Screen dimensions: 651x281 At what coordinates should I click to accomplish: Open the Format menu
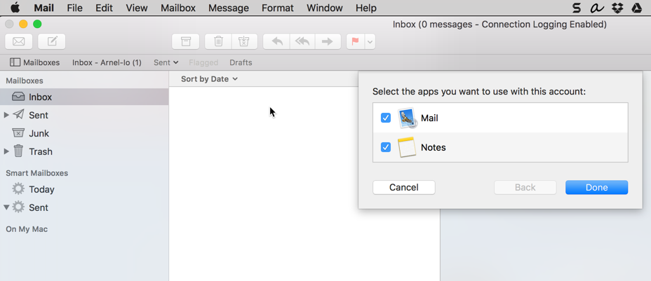tap(278, 8)
